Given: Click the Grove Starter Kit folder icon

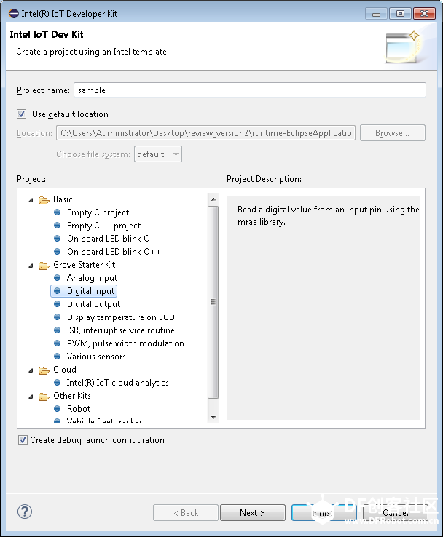Looking at the screenshot, I should 44,266.
